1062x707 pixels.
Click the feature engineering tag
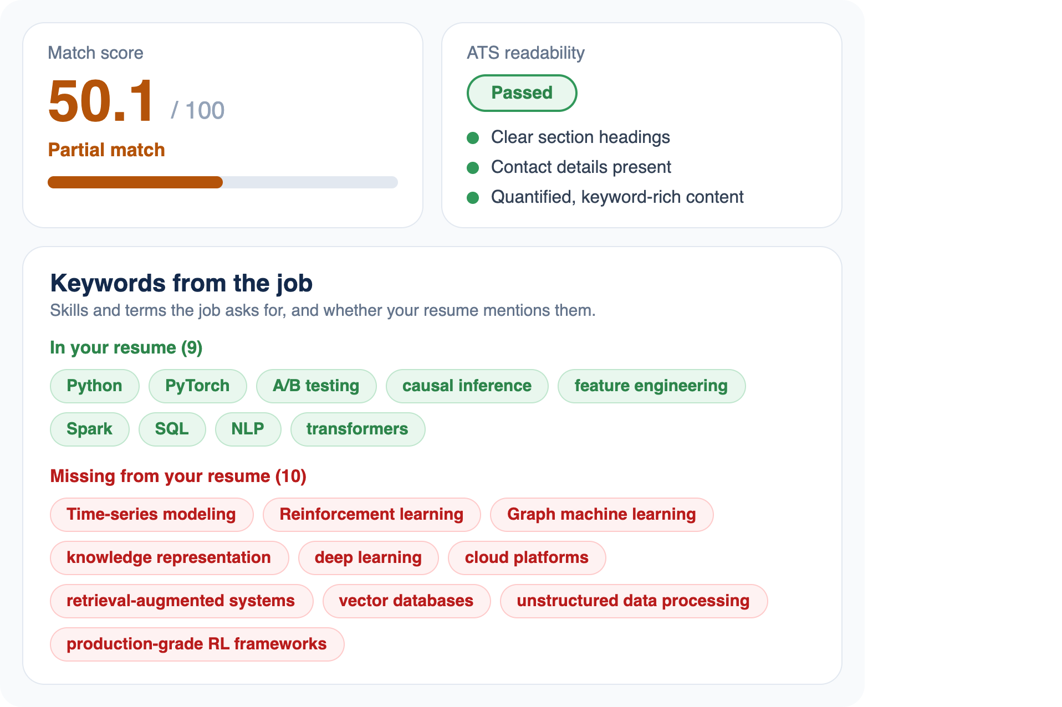651,386
